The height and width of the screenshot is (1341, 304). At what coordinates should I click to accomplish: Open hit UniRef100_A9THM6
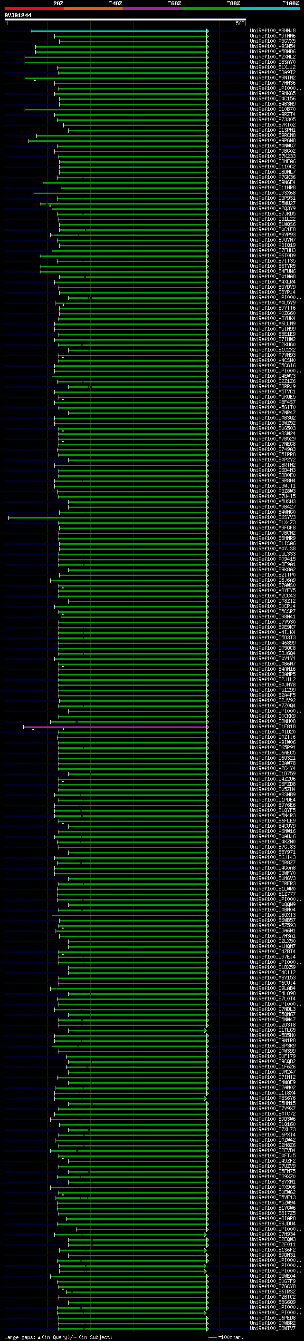point(273,36)
